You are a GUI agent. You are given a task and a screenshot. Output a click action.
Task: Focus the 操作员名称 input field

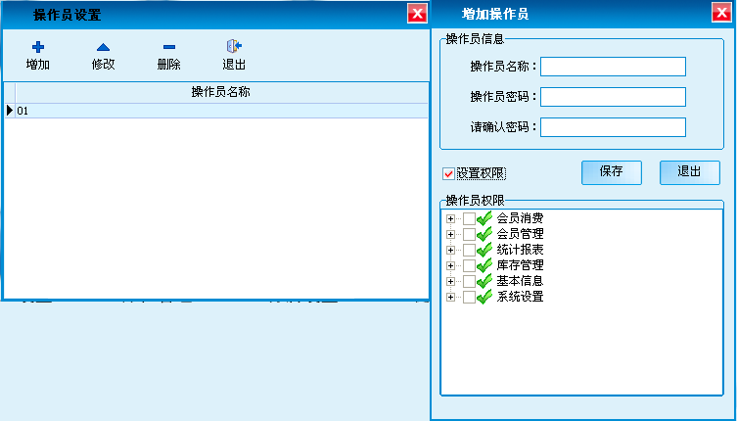613,67
